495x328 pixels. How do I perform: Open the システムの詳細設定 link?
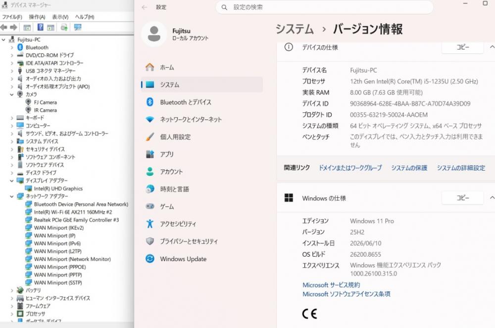pyautogui.click(x=461, y=168)
